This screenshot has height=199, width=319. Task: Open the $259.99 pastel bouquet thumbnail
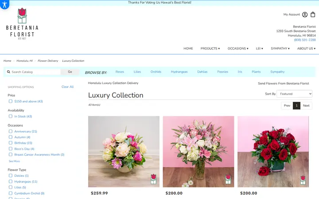pos(124,152)
